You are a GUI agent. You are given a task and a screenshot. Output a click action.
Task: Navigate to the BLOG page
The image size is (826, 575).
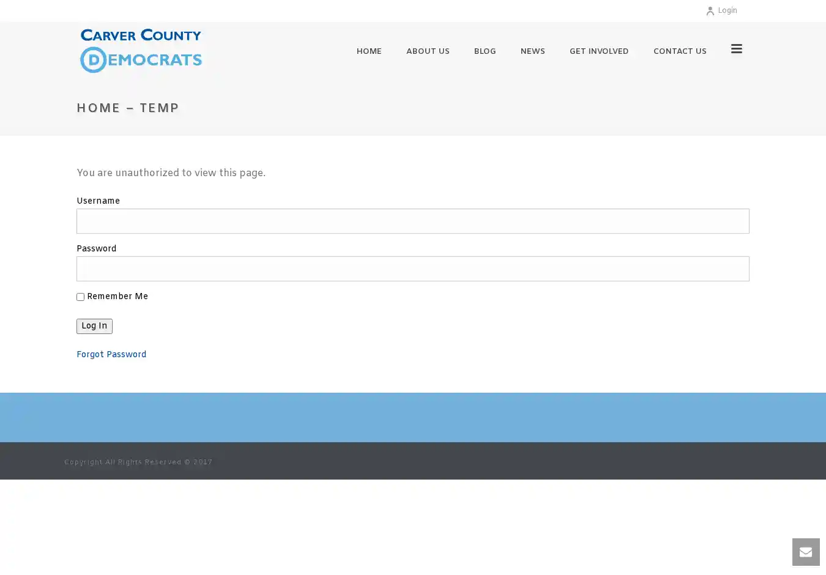click(x=485, y=51)
